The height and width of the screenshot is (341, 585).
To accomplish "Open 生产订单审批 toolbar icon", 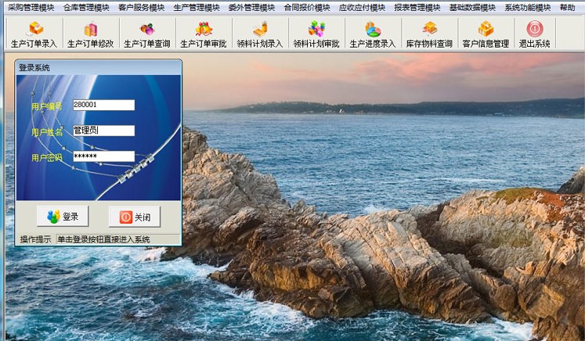I will point(204,34).
